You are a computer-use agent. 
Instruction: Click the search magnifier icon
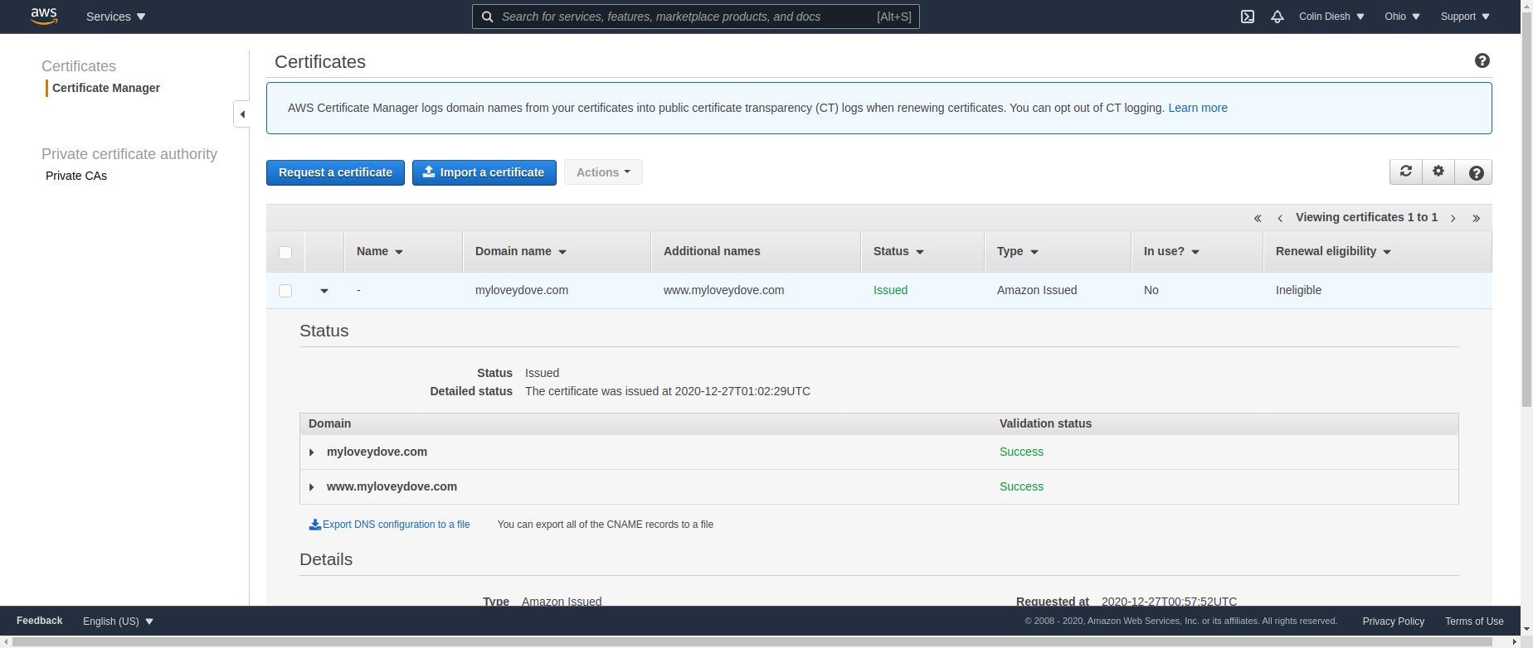[488, 17]
